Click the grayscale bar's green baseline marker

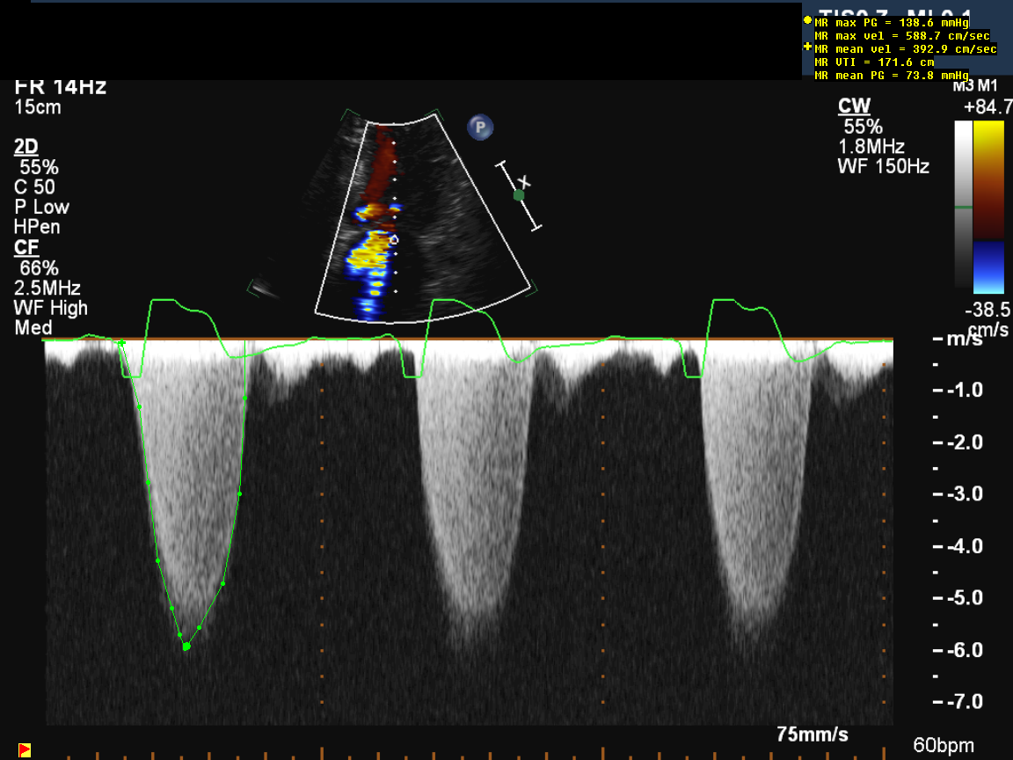point(964,208)
